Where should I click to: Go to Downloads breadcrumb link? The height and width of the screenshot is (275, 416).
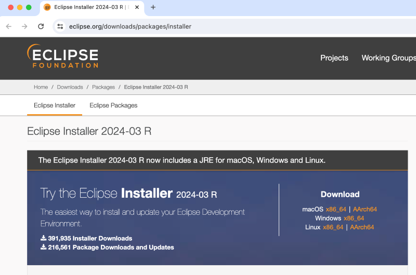(70, 87)
